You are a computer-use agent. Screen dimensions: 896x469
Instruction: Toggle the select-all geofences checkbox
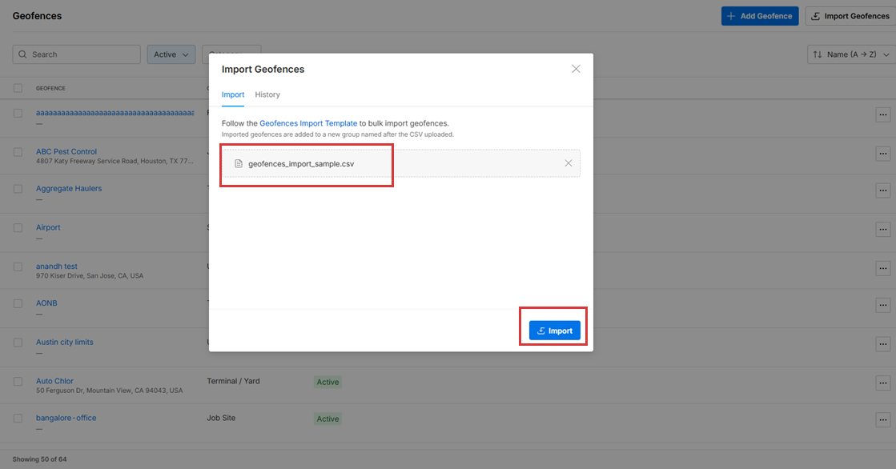(x=18, y=88)
